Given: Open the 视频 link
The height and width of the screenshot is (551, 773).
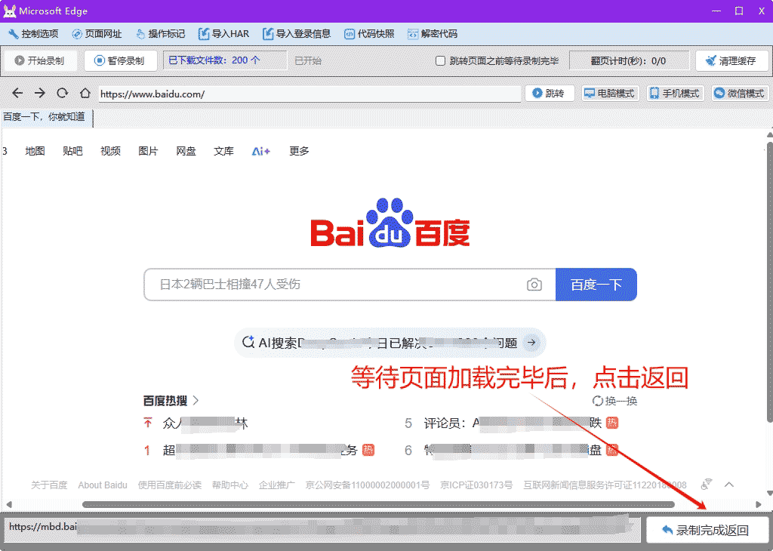Looking at the screenshot, I should click(110, 151).
